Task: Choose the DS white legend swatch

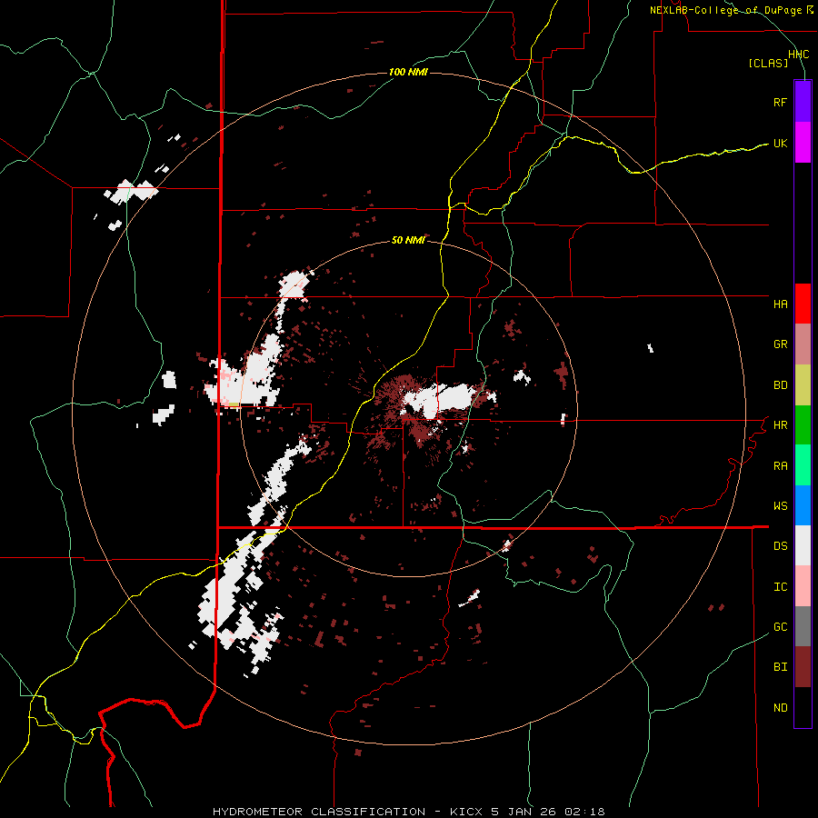Action: click(x=803, y=545)
